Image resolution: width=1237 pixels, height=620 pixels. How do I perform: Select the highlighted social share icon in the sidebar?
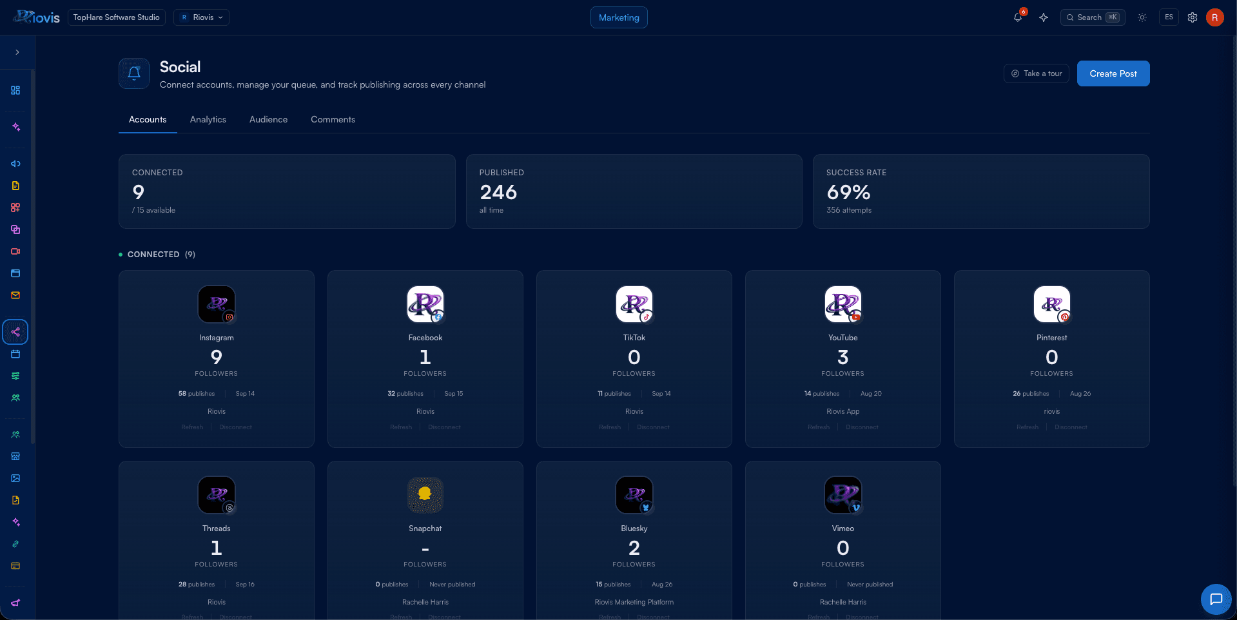[x=15, y=332]
